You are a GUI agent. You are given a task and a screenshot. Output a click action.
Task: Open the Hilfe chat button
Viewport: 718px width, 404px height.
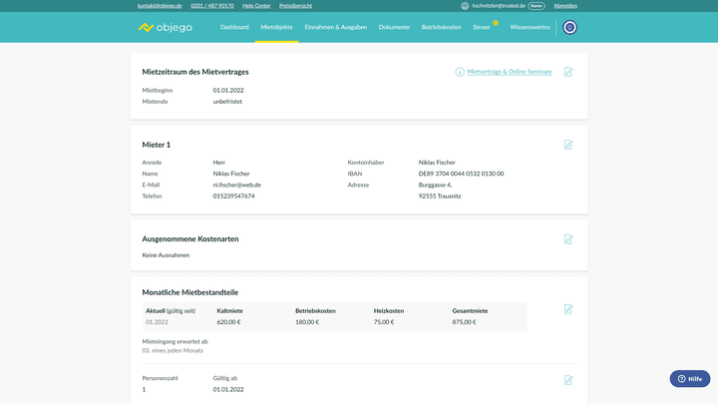pos(690,379)
